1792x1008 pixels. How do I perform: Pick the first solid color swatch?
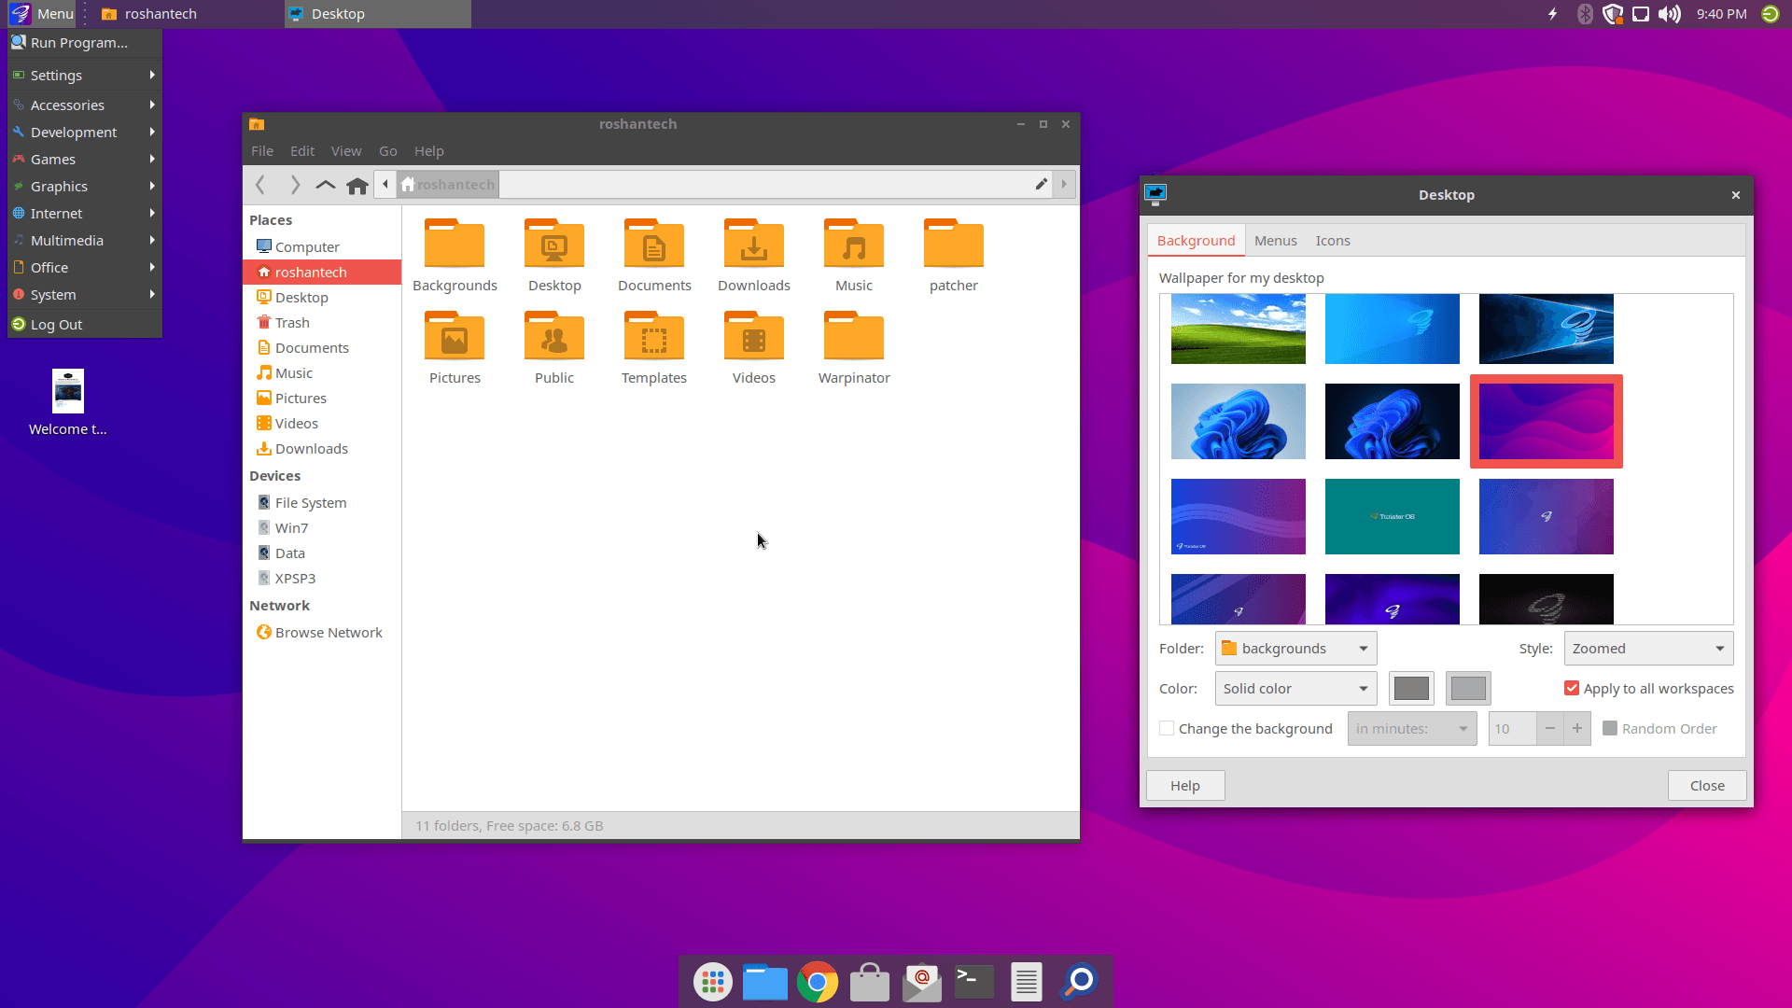point(1411,689)
